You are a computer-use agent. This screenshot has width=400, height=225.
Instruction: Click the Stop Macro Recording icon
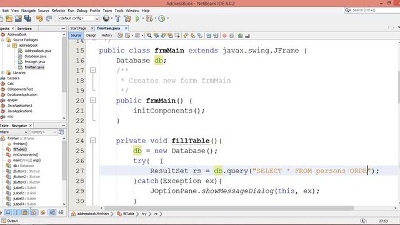click(232, 36)
